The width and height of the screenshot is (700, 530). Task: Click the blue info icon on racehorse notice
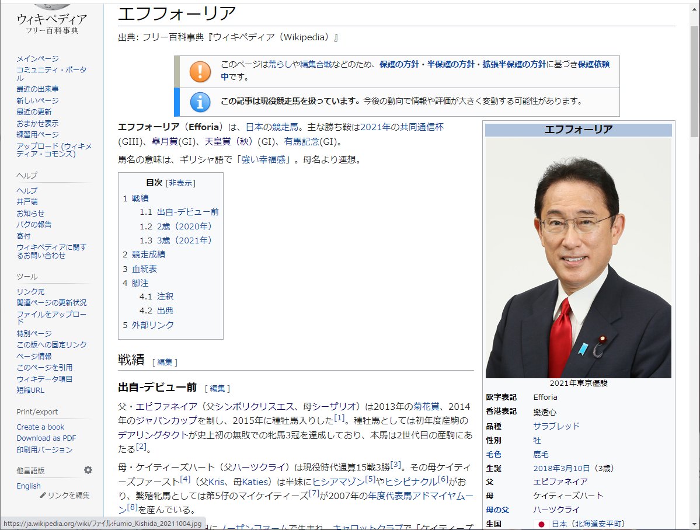[x=200, y=102]
